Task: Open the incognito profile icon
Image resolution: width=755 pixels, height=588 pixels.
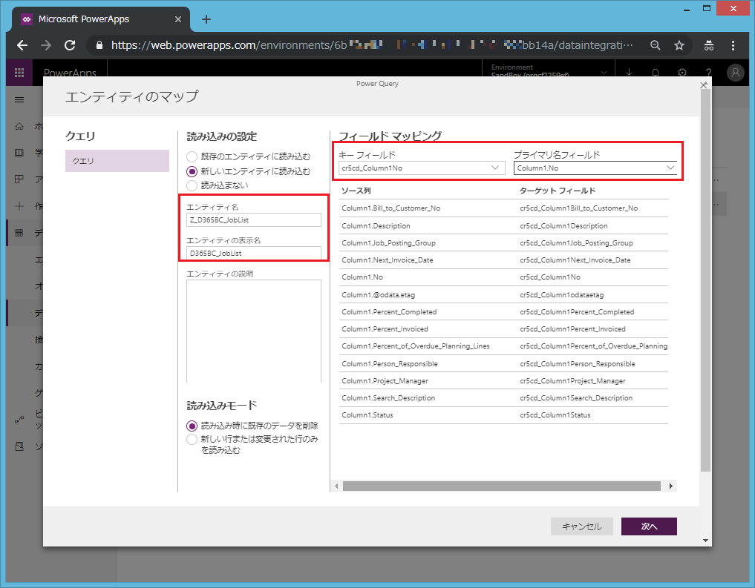Action: coord(709,45)
